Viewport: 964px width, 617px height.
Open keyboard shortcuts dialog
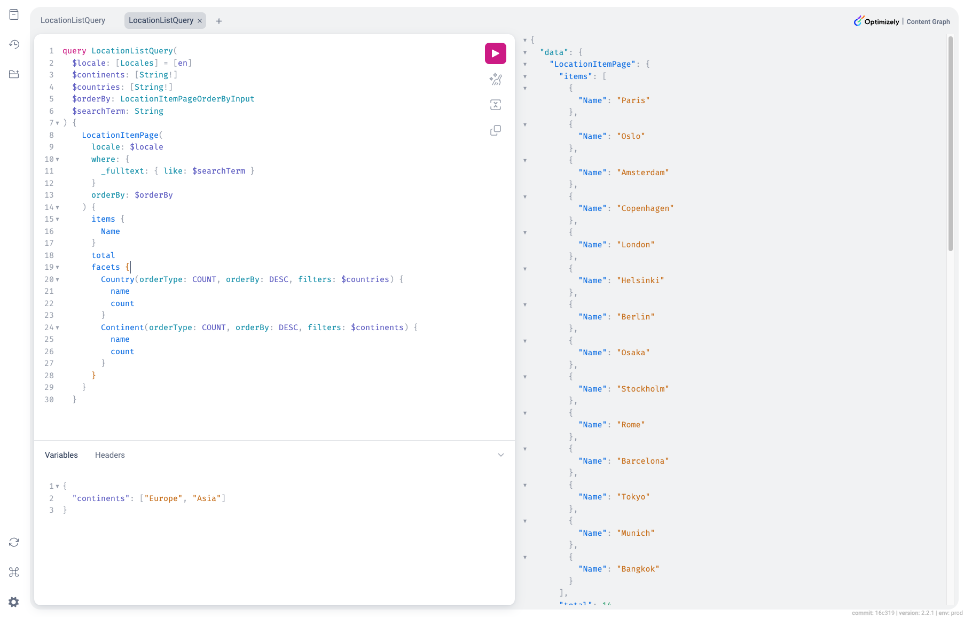point(14,572)
